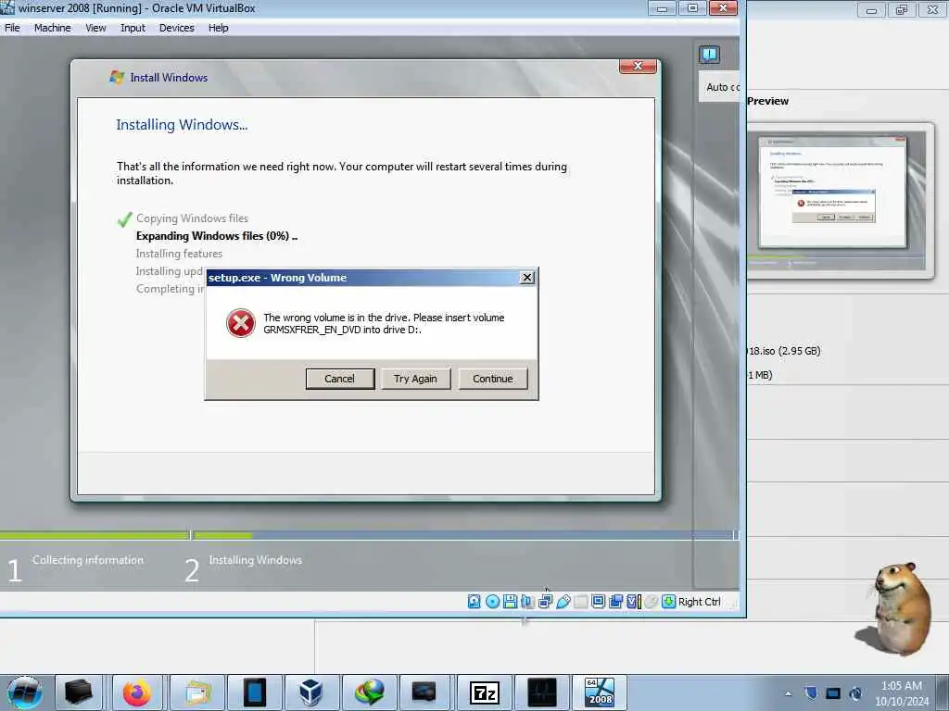Viewport: 949px width, 711px height.
Task: Click the CPU virtualization V status icon
Action: point(634,602)
